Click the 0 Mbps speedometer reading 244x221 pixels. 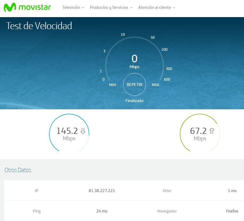tap(135, 59)
